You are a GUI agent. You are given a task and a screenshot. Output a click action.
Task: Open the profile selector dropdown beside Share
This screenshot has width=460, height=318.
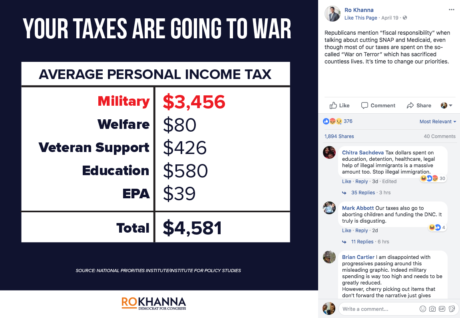tap(446, 105)
